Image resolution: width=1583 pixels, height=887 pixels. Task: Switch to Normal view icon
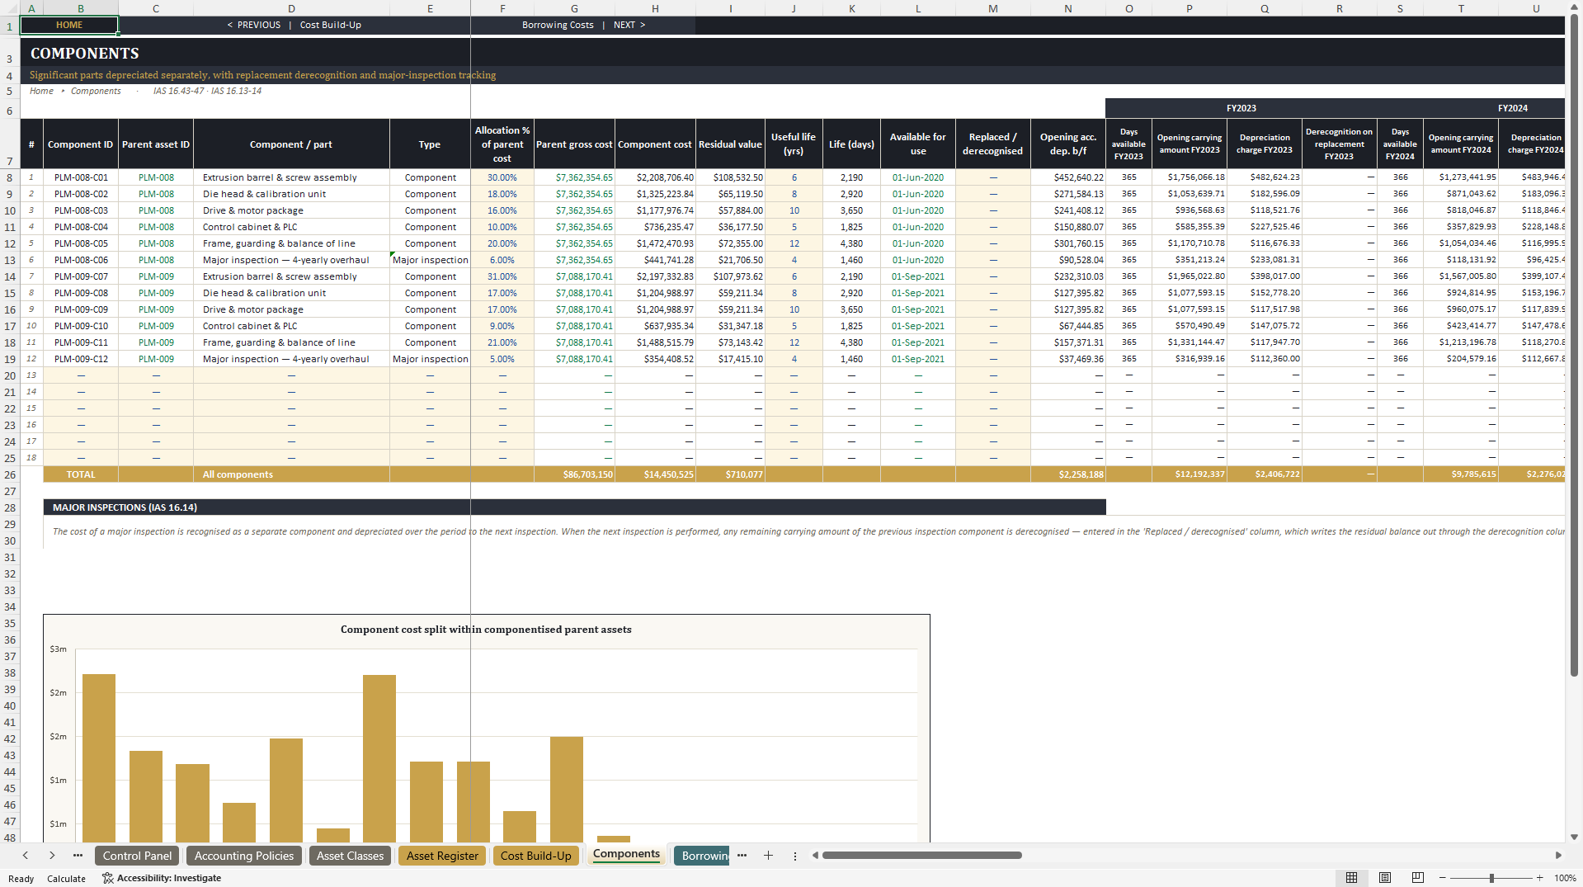[x=1351, y=878]
